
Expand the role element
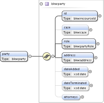point(98,44)
